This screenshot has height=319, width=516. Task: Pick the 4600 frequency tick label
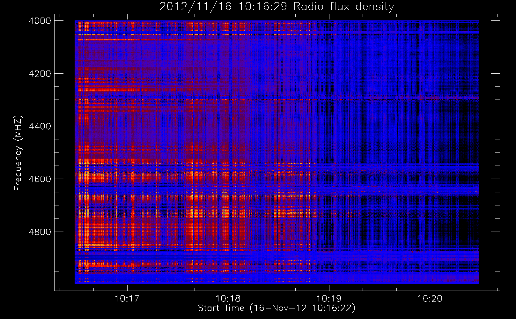coord(40,179)
